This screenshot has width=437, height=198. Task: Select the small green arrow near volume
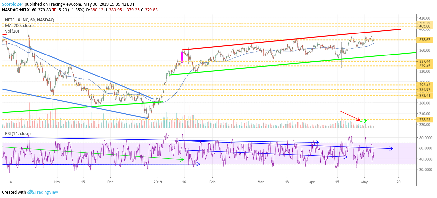363,121
